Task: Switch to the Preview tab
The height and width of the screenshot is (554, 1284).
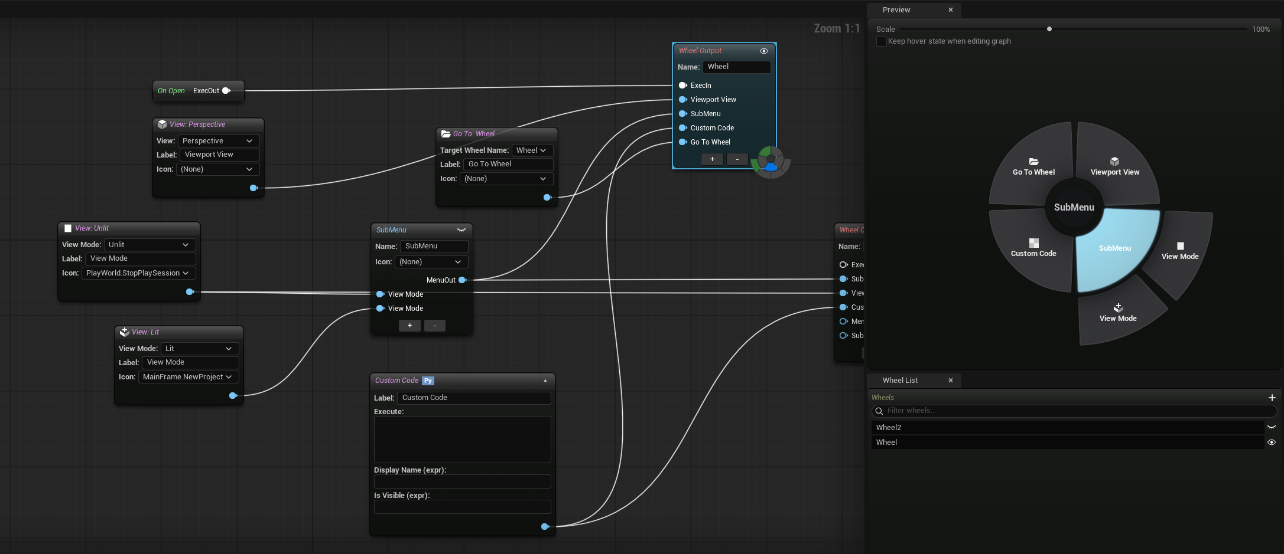Action: (x=896, y=9)
